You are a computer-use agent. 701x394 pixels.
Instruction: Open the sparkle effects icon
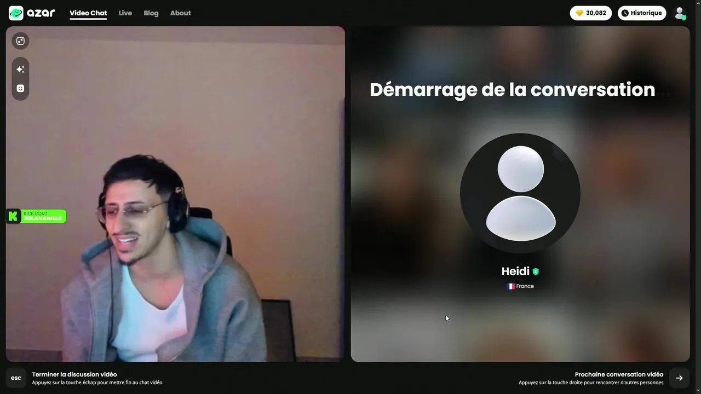click(20, 69)
